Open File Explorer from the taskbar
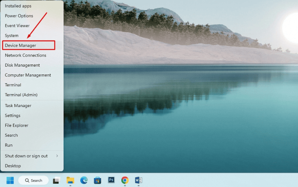 point(70,180)
